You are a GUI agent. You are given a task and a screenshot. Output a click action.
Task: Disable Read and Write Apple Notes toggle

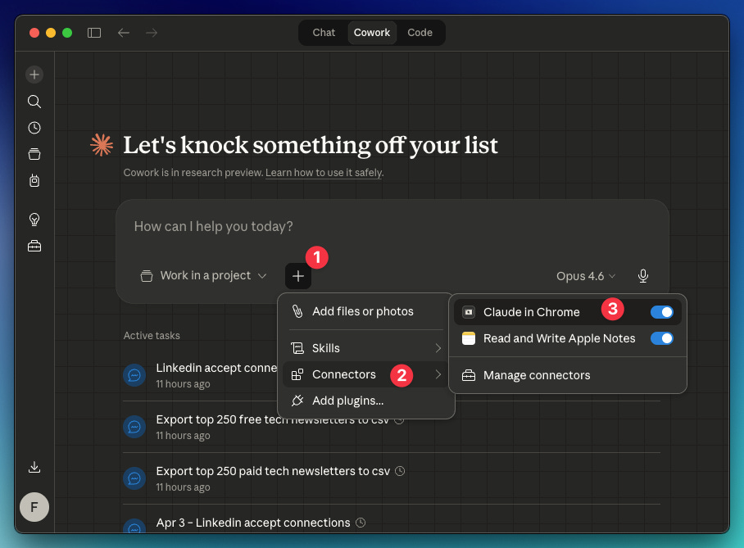click(662, 338)
